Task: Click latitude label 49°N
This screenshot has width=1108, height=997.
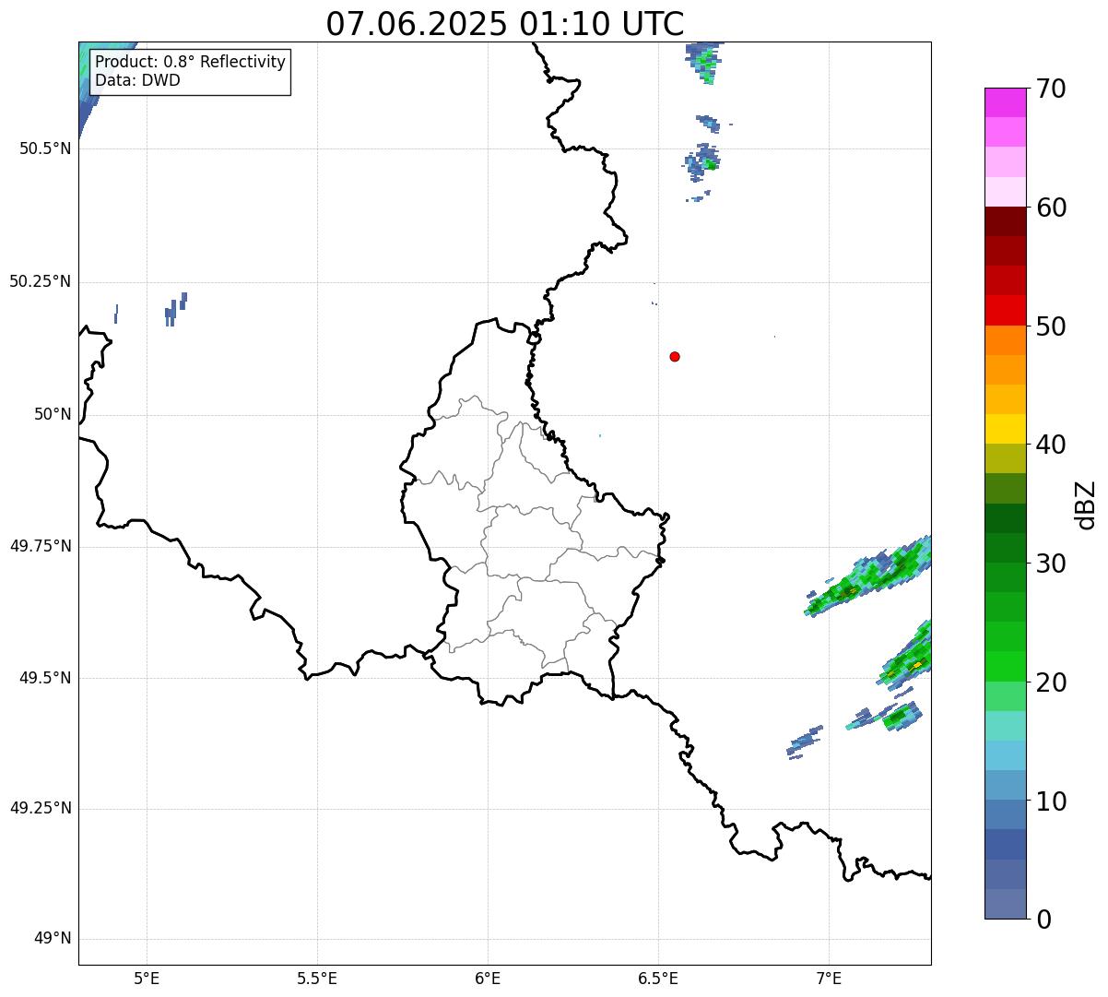Action: pos(53,939)
